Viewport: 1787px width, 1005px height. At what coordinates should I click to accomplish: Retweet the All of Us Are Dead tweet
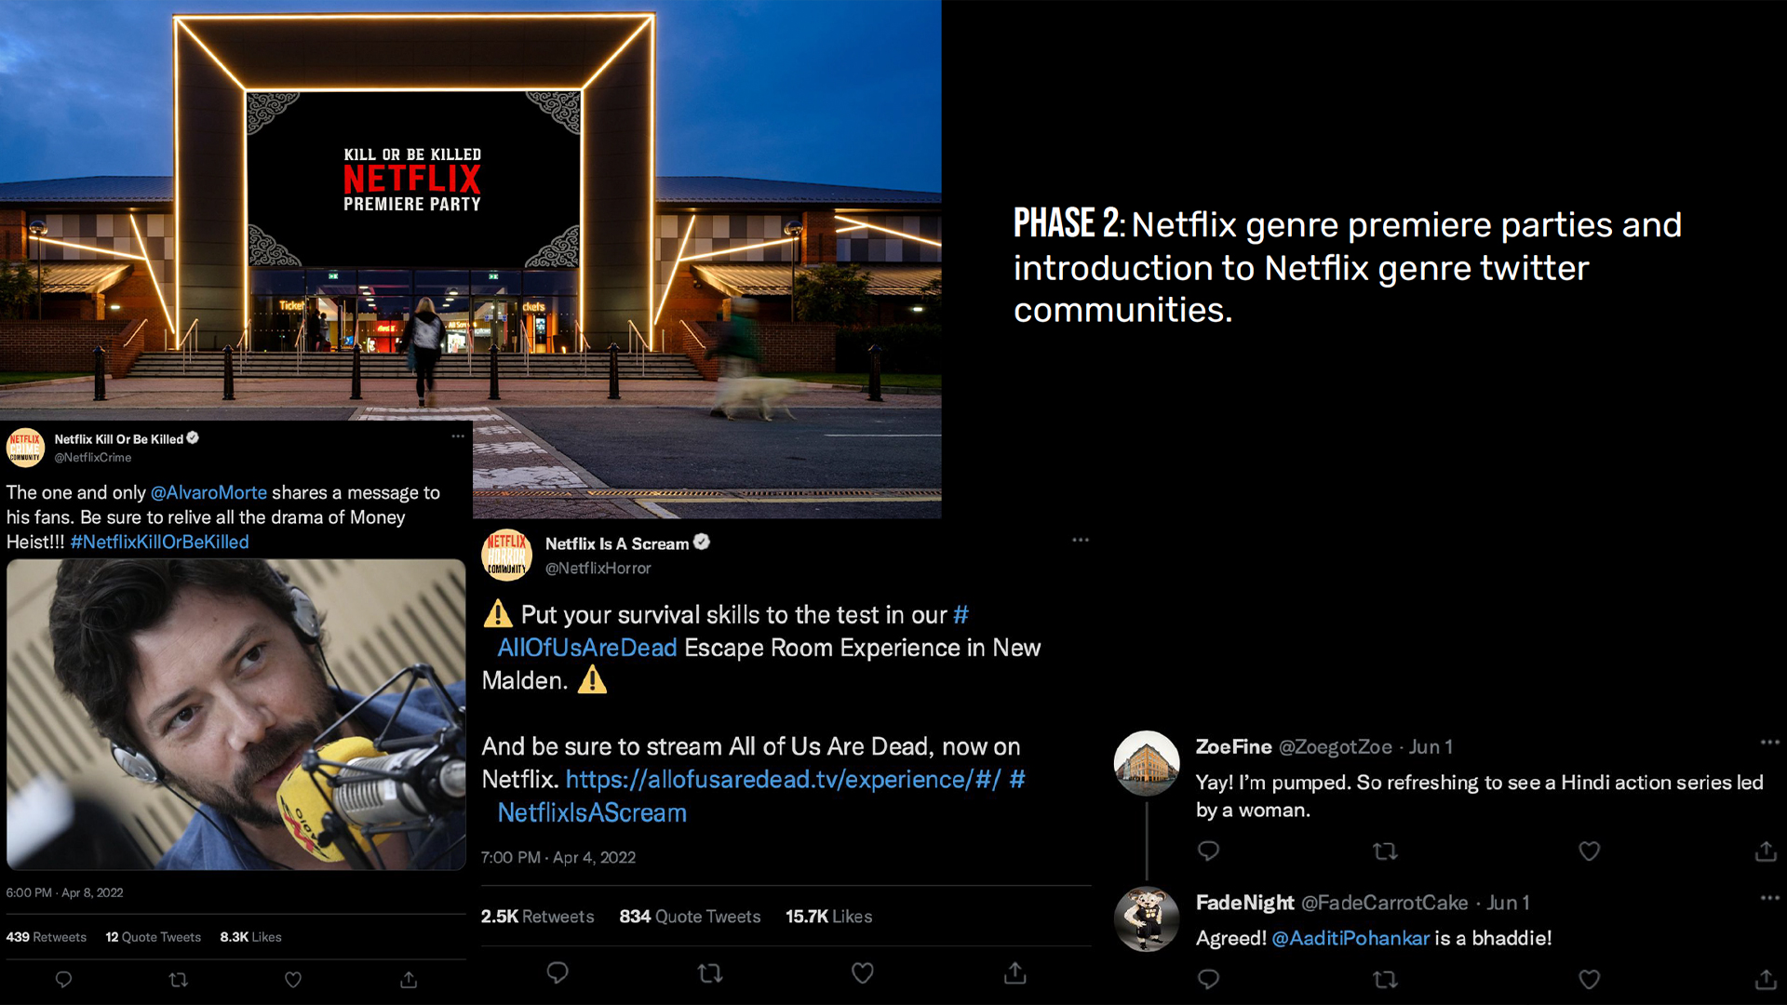[710, 972]
